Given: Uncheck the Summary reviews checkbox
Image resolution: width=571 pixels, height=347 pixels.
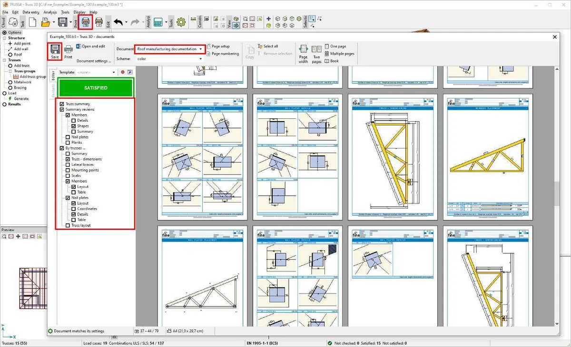Looking at the screenshot, I should point(62,109).
